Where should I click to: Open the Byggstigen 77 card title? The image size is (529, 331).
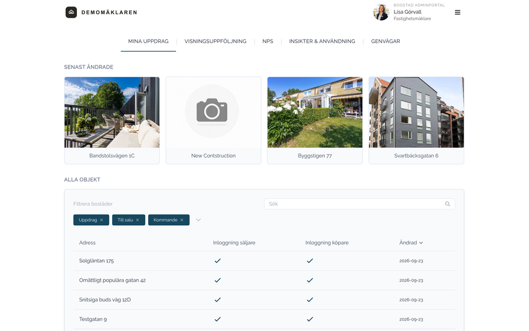315,156
